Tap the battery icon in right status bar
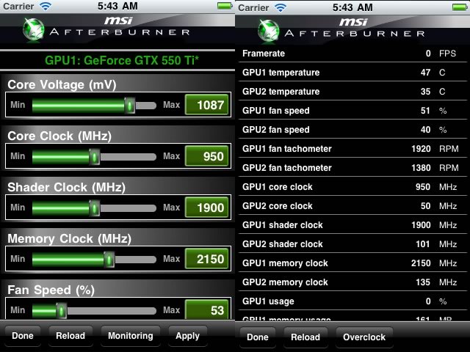 tap(460, 7)
